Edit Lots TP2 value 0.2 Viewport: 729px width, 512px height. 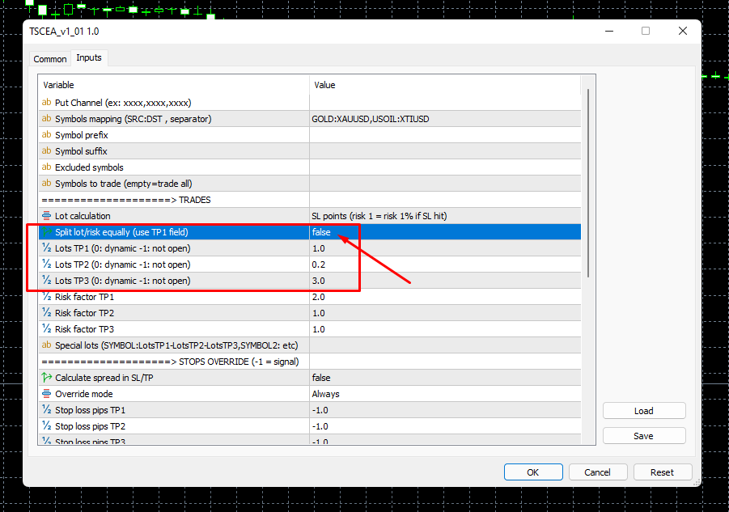coord(445,264)
